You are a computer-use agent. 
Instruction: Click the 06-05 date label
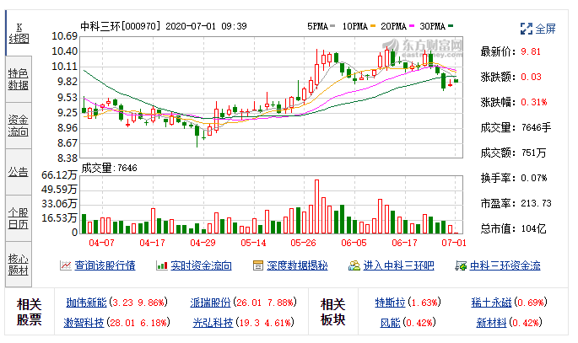[x=354, y=243]
